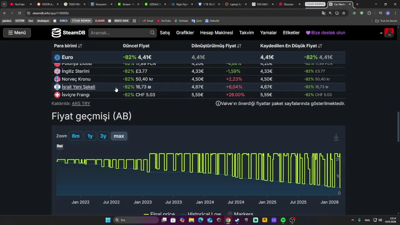This screenshot has width=400, height=225.
Task: Download the price history chart
Action: pyautogui.click(x=336, y=137)
